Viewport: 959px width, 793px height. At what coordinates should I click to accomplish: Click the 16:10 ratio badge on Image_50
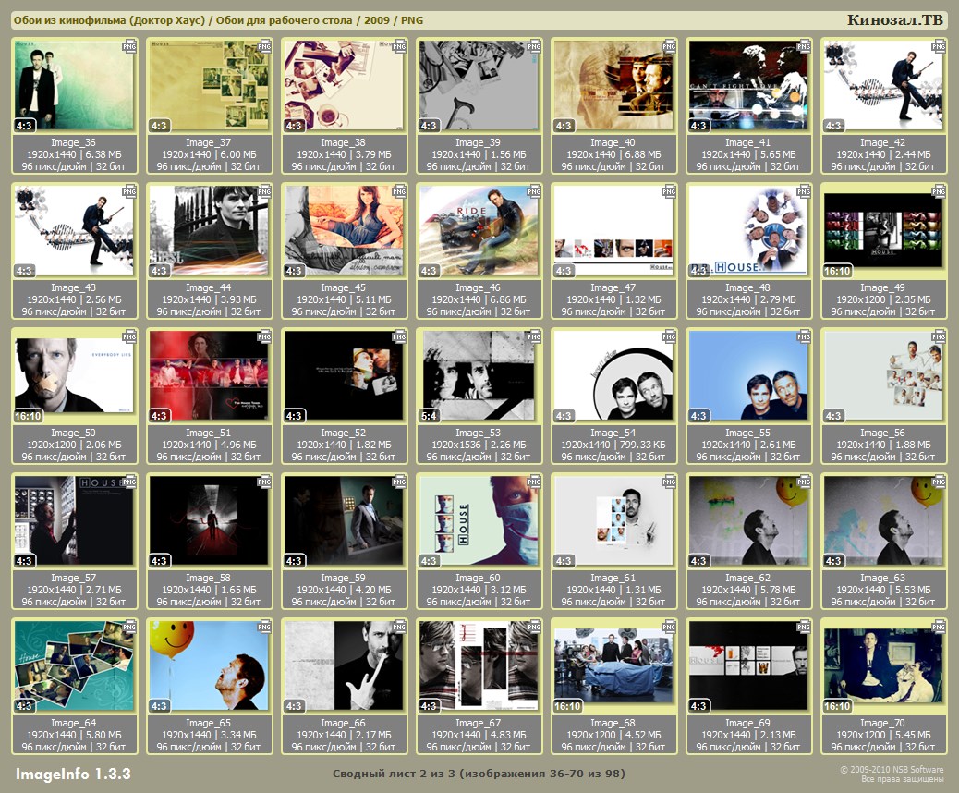[28, 416]
